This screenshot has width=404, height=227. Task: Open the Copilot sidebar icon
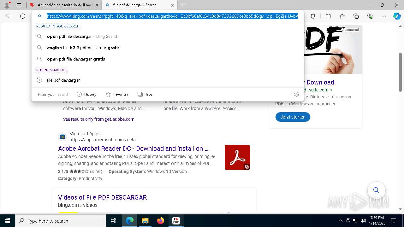(x=397, y=16)
